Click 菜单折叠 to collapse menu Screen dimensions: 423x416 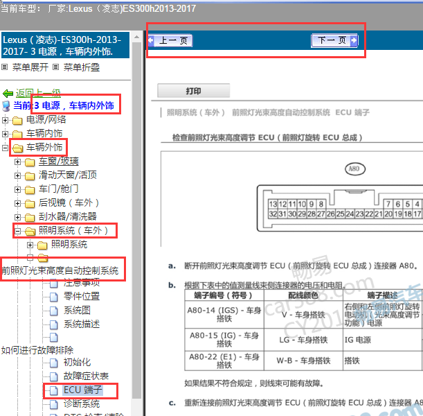(x=82, y=67)
